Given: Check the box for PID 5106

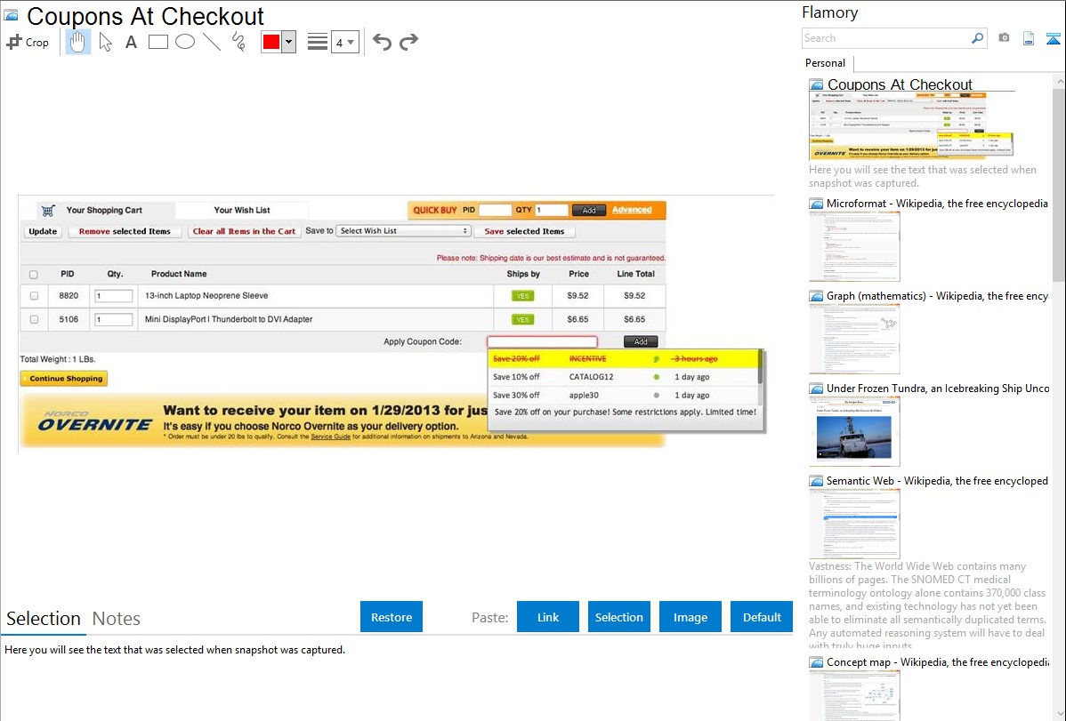Looking at the screenshot, I should [34, 319].
